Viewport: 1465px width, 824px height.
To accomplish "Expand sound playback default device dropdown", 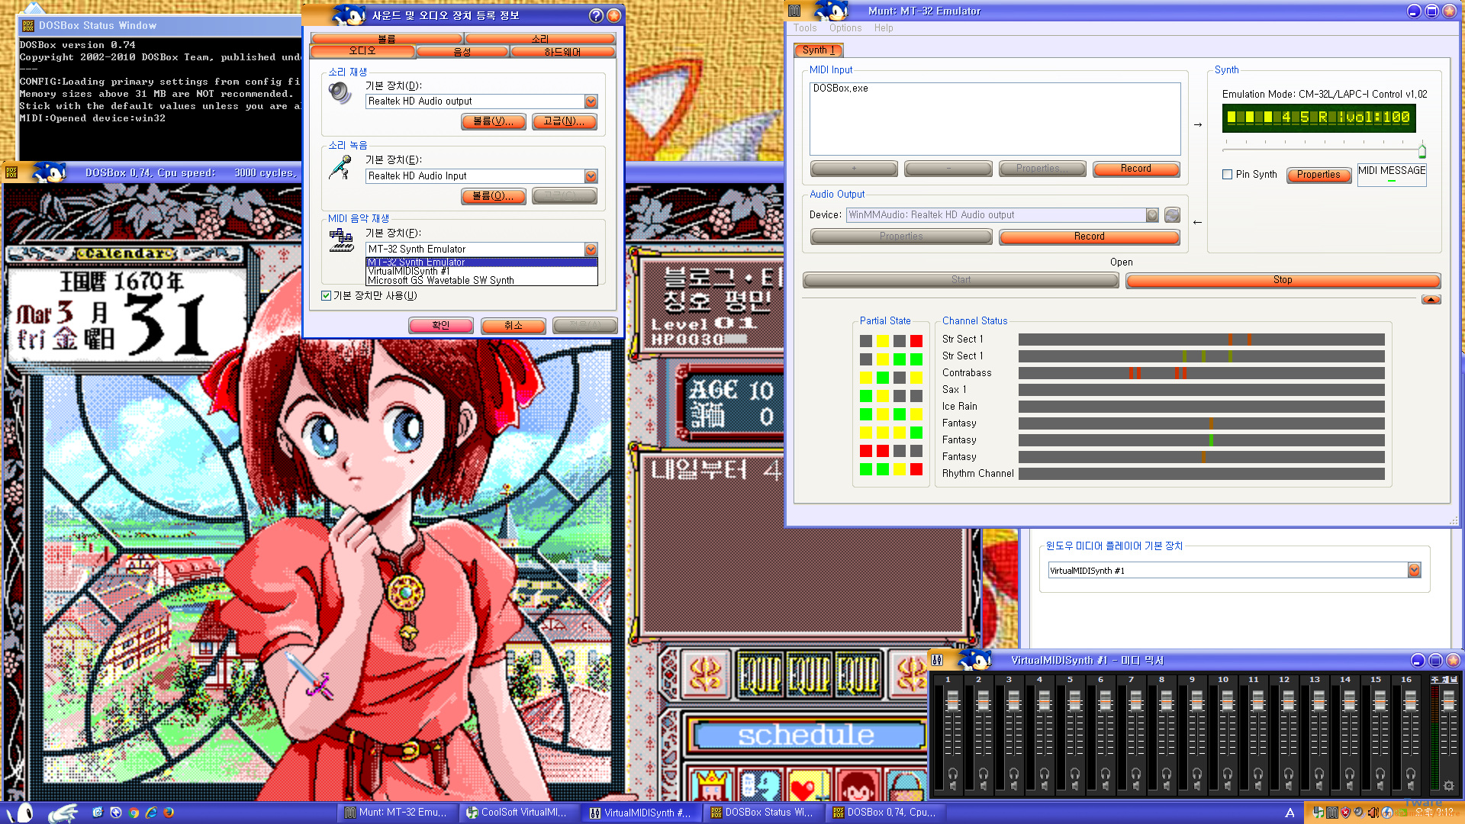I will (x=591, y=101).
